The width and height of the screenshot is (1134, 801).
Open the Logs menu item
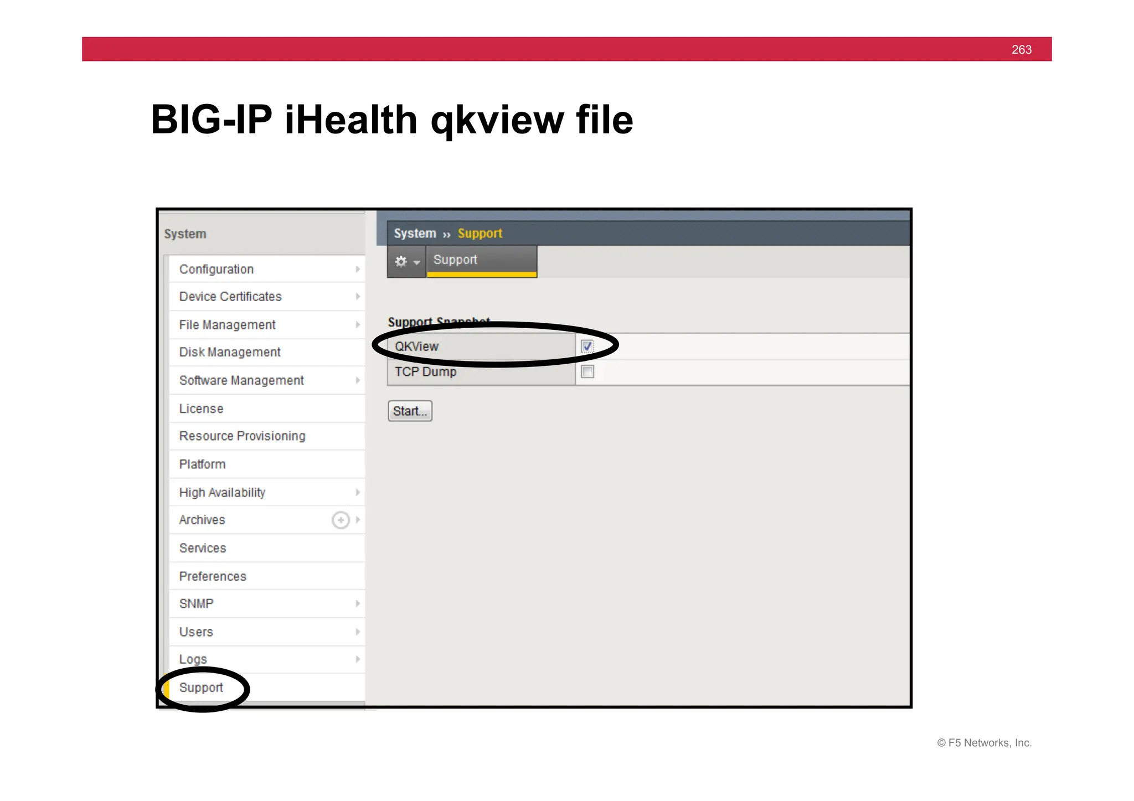[x=267, y=659]
